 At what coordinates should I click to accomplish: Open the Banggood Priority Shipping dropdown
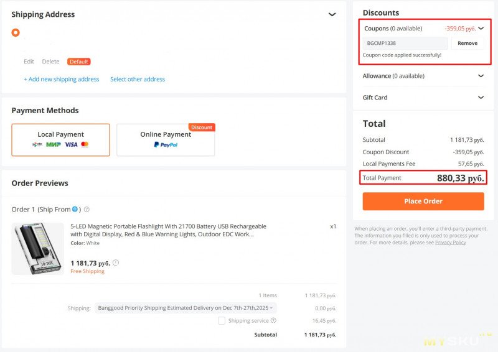186,308
